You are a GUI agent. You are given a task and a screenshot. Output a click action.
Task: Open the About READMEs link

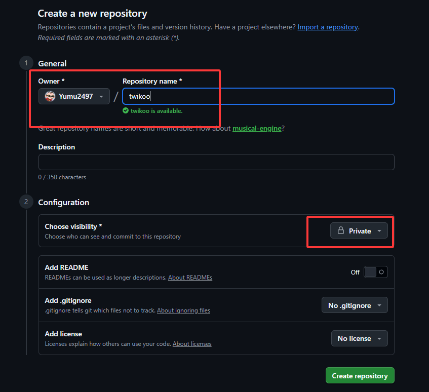pyautogui.click(x=190, y=278)
